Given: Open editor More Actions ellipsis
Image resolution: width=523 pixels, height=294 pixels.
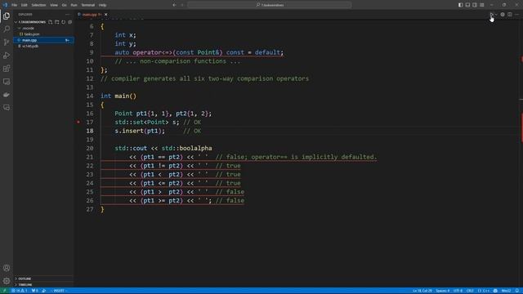Looking at the screenshot, I should pyautogui.click(x=516, y=15).
